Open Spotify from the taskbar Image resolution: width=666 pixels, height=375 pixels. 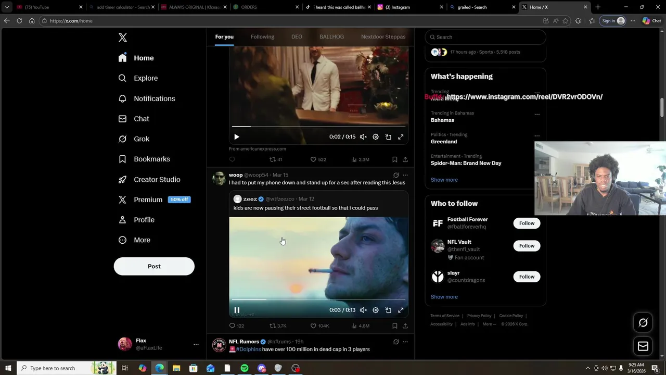(245, 368)
